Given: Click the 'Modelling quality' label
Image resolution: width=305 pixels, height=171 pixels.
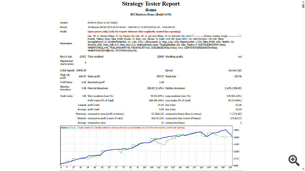Looking at the screenshot, I should tap(174, 57).
